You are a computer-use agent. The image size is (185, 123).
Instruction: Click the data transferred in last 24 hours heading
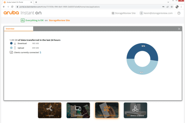(35, 40)
